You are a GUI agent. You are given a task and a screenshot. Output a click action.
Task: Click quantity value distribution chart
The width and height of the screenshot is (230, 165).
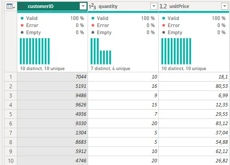(x=101, y=51)
